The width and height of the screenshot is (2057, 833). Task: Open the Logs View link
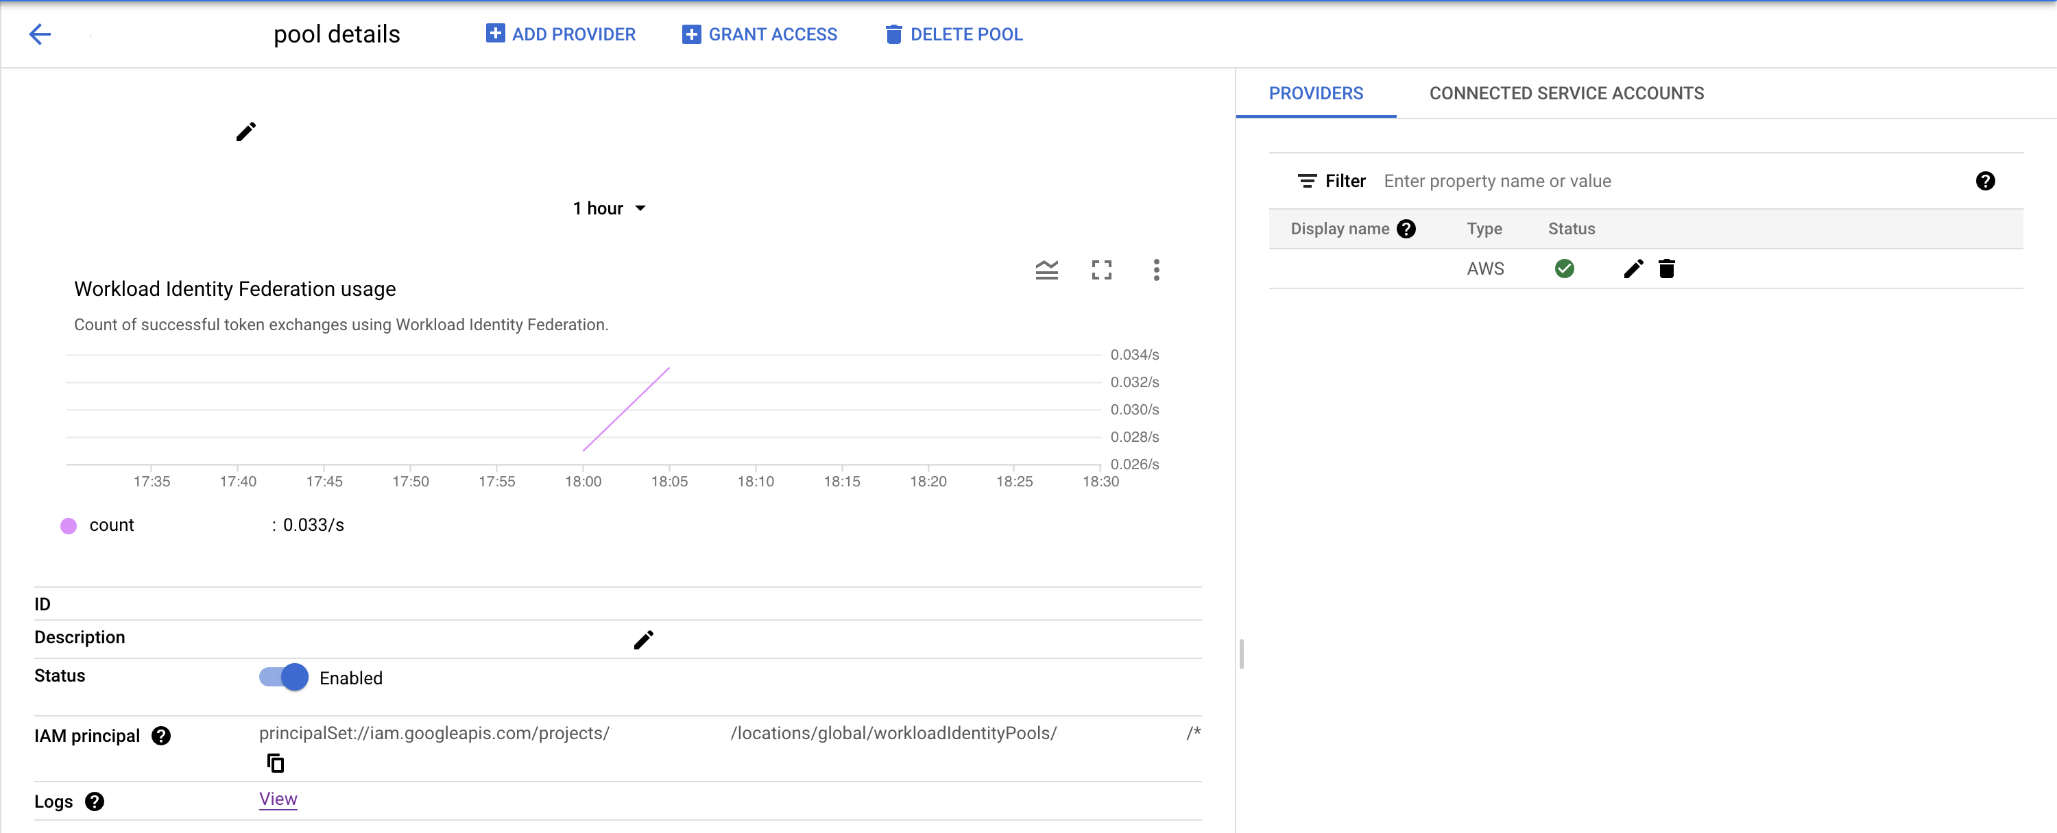click(x=278, y=799)
